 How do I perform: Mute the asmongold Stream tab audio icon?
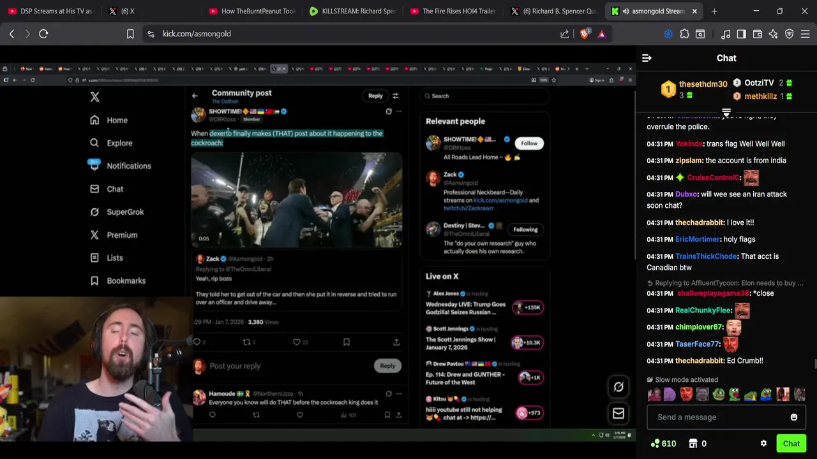click(x=626, y=11)
